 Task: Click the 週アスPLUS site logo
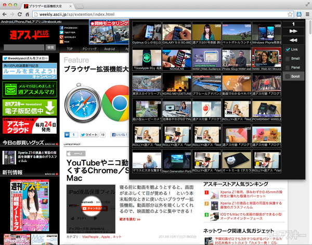(29, 35)
